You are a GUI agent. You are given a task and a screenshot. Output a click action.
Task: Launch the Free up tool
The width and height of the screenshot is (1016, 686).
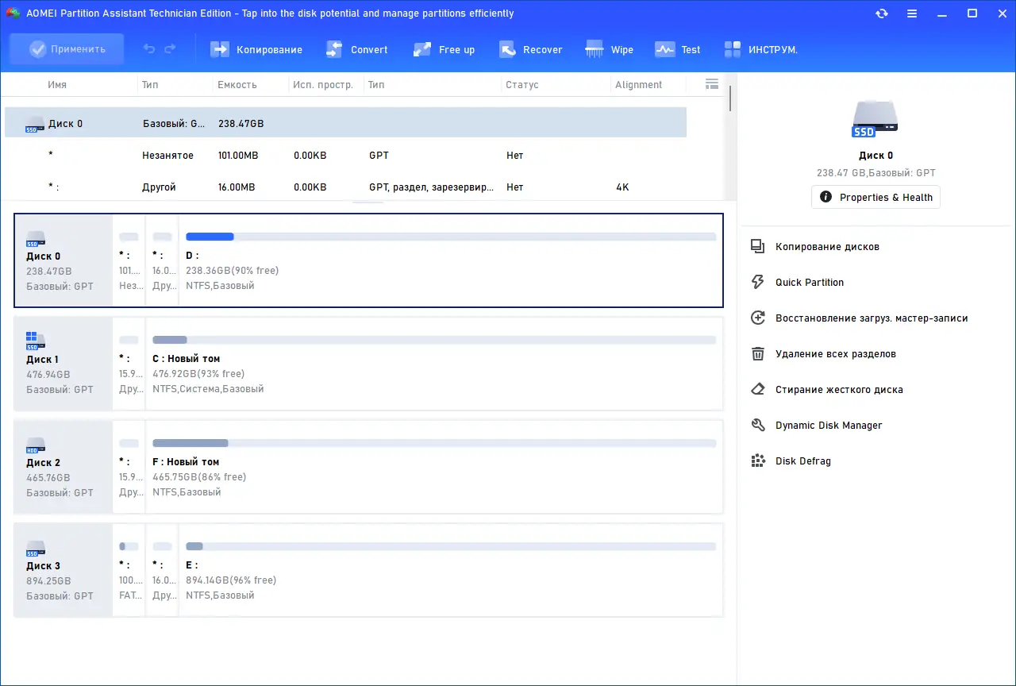[444, 49]
